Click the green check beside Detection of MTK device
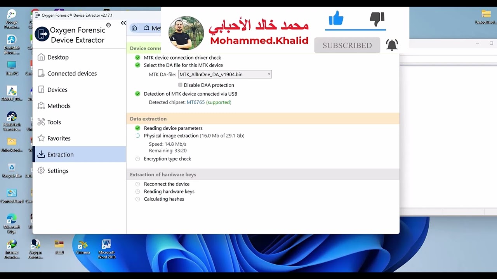The image size is (497, 279). click(x=137, y=94)
